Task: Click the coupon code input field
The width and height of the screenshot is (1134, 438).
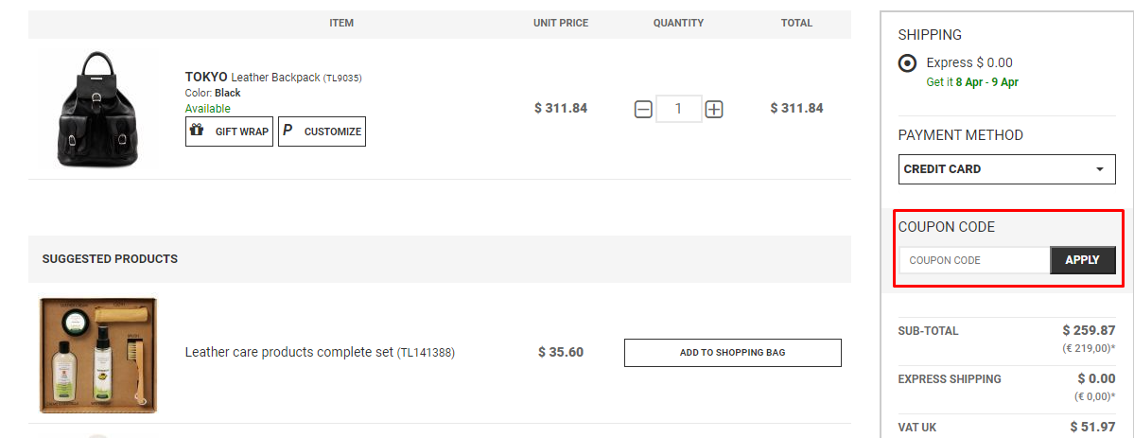Action: click(974, 260)
